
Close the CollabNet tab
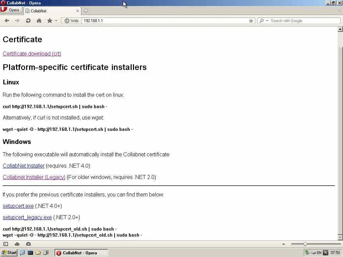click(x=77, y=11)
